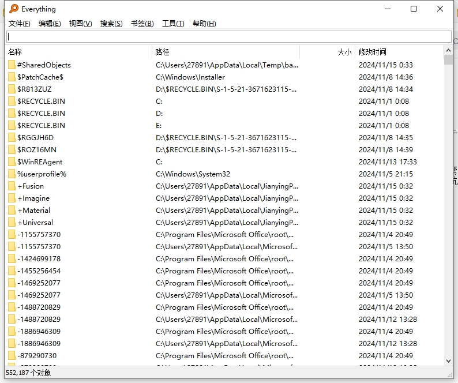Sort by the 大小 column header
Viewport: 458px width, 383px height.
(x=327, y=52)
